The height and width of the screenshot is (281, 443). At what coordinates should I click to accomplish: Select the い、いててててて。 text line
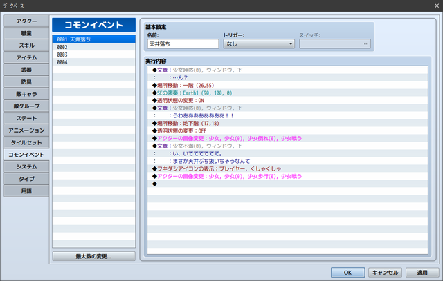click(x=287, y=153)
